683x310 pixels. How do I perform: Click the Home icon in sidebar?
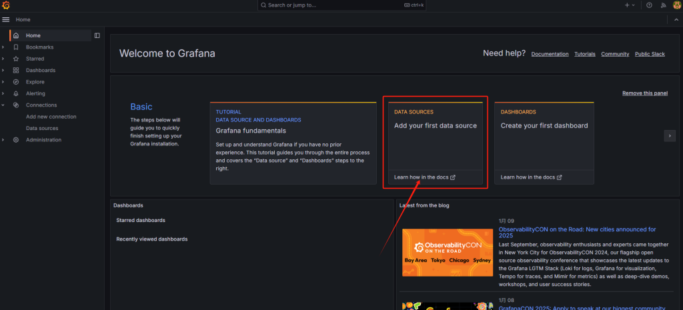point(16,36)
